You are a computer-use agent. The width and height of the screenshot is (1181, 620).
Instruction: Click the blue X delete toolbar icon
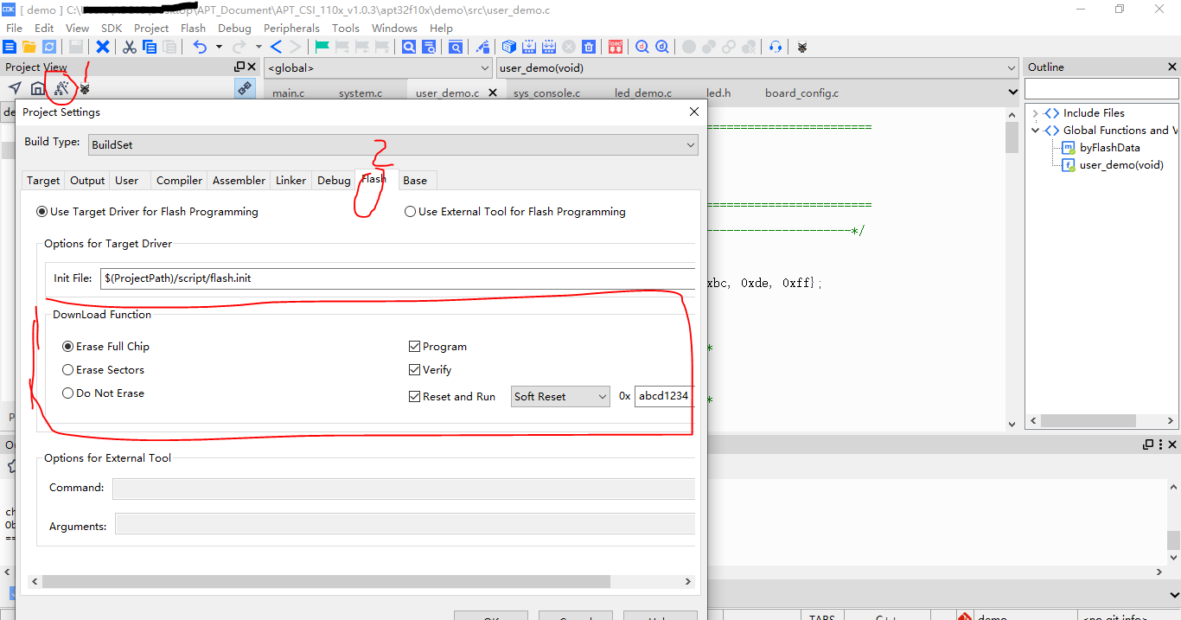[103, 47]
